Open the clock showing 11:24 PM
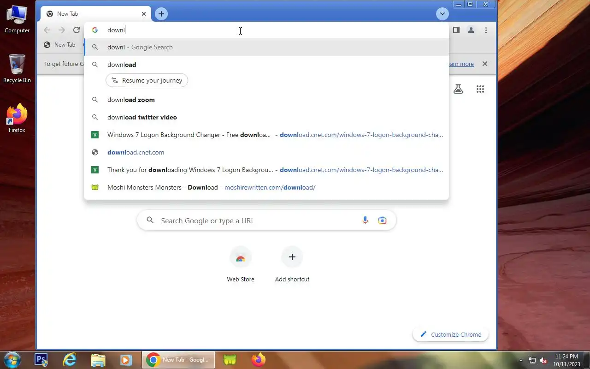The image size is (590, 369). (566, 360)
